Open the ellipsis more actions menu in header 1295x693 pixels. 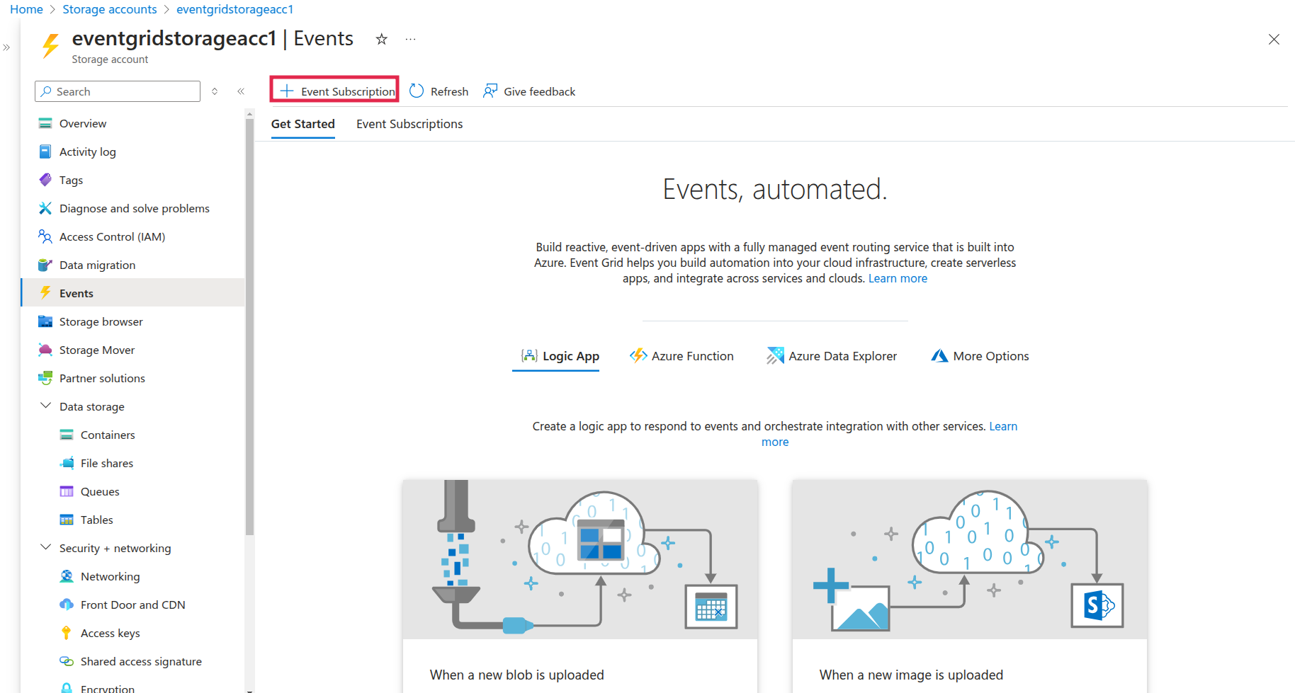[x=410, y=40]
